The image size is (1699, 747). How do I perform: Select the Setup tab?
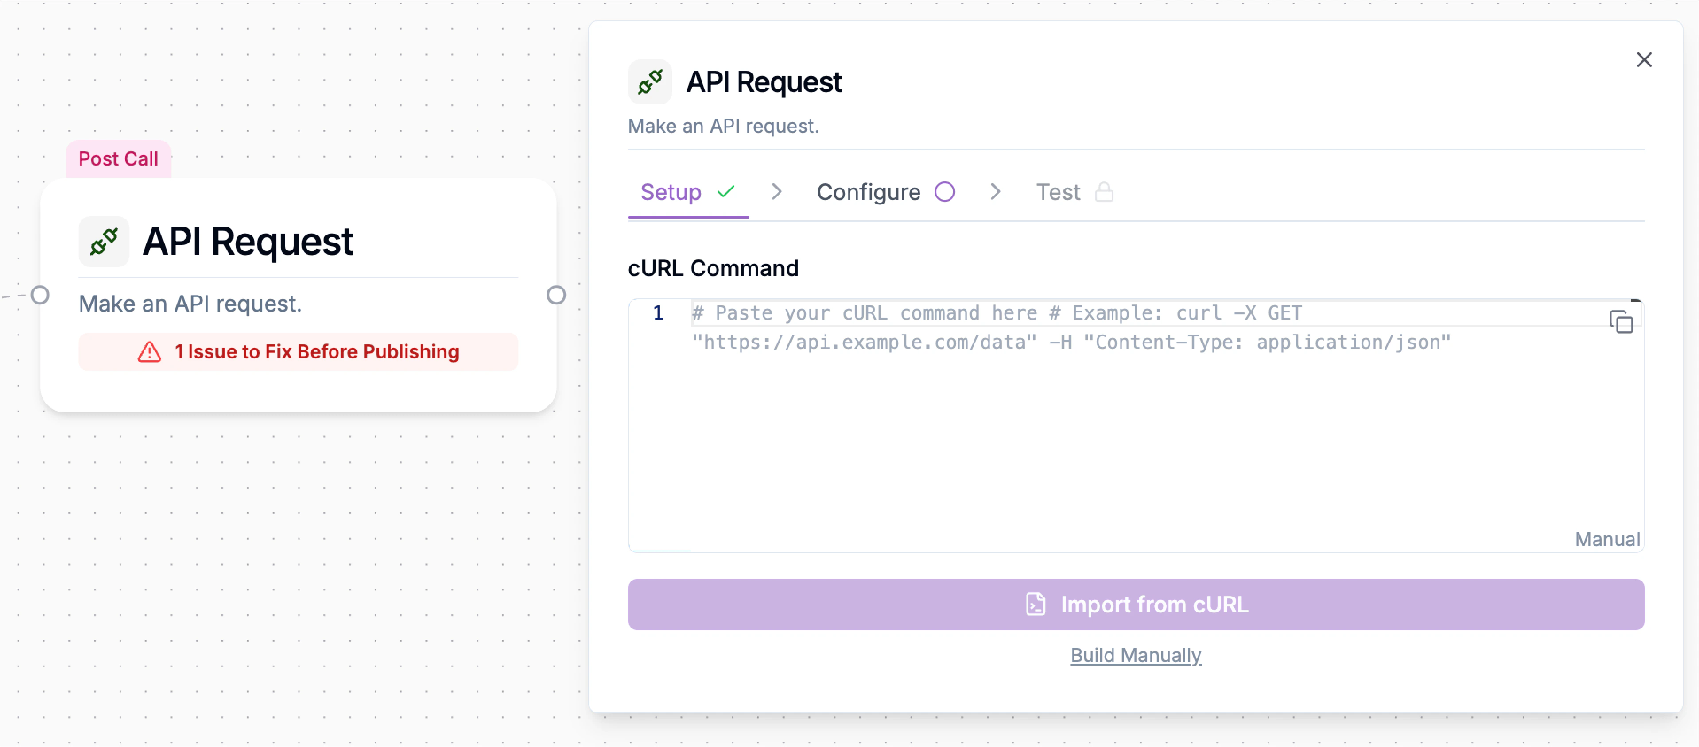pos(671,192)
